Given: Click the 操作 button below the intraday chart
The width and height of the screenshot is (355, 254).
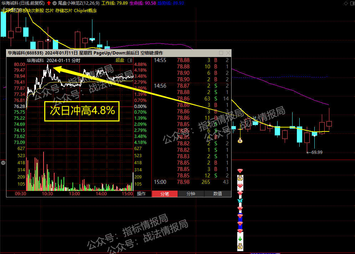Looking at the screenshot, I should (x=141, y=194).
